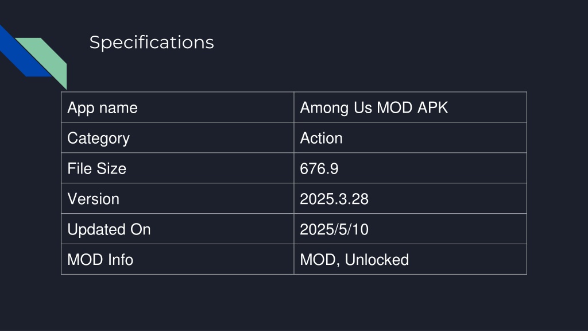Click the 676.9 file size value
The width and height of the screenshot is (588, 331).
click(x=319, y=168)
